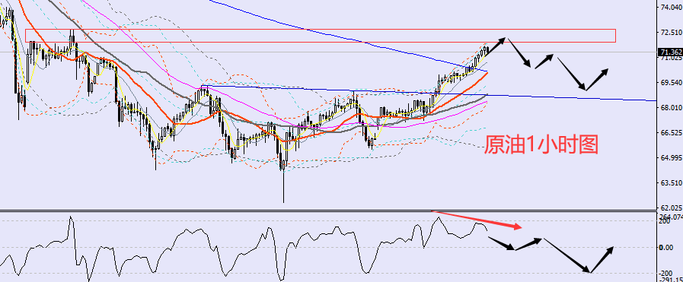Click the 63.510 price axis label
The height and width of the screenshot is (282, 683).
(672, 182)
